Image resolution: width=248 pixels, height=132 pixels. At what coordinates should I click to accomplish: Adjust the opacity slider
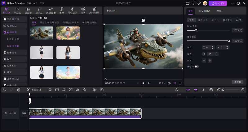click(x=208, y=41)
